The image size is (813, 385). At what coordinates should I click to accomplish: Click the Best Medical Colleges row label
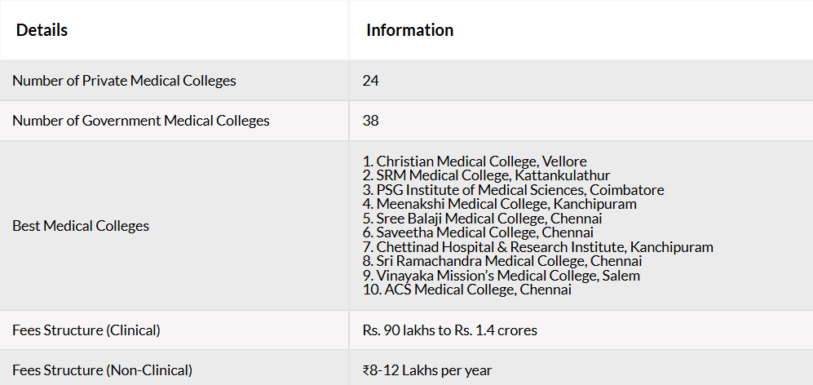click(x=81, y=226)
